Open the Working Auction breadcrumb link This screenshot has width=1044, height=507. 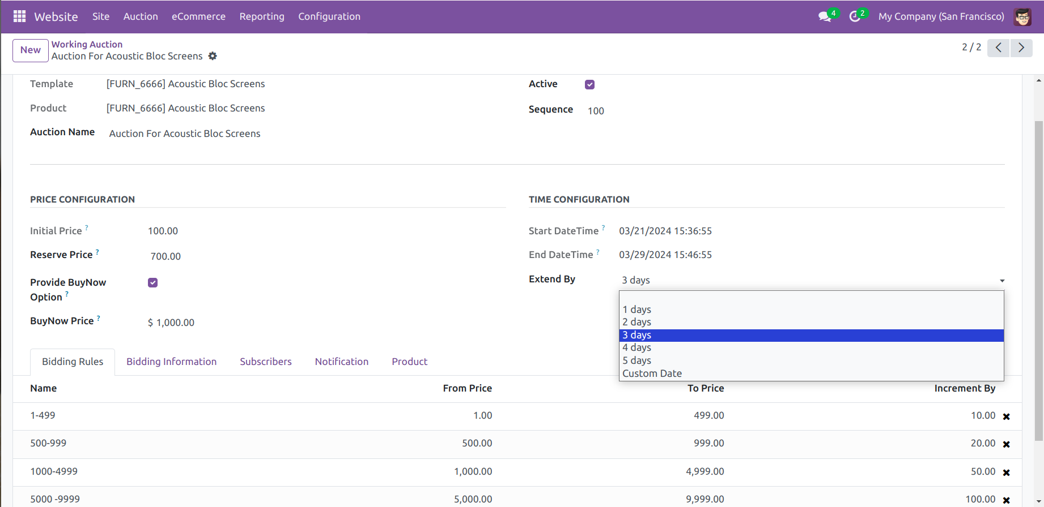(x=87, y=44)
